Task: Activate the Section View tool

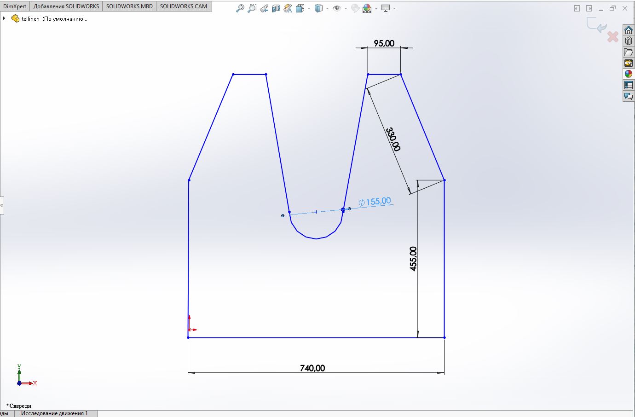Action: point(276,8)
